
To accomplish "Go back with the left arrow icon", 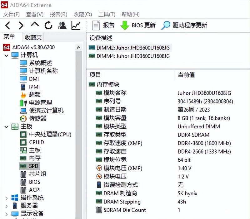I will point(7,26).
